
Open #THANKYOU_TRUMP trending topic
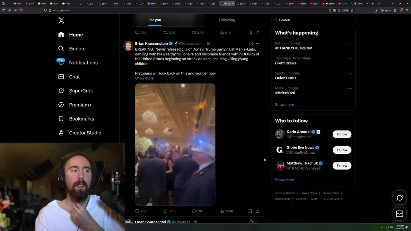[293, 48]
